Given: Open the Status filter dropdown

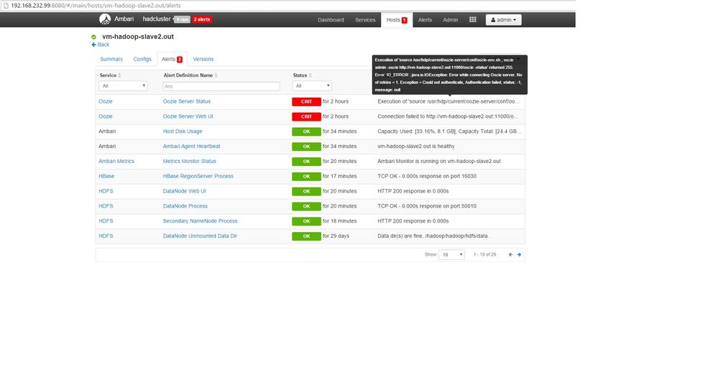Looking at the screenshot, I should click(312, 85).
